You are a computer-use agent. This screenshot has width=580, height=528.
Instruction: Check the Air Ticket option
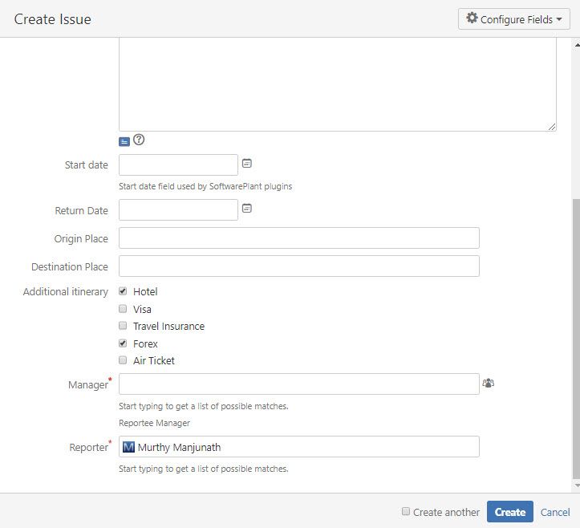123,360
